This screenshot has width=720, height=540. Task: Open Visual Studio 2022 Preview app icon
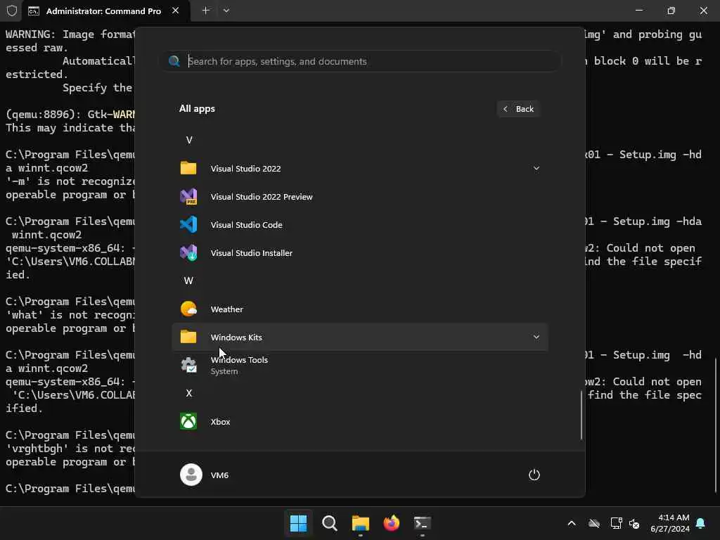coord(188,197)
